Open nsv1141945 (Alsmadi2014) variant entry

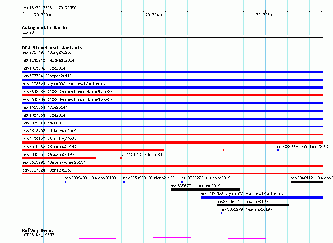49,60
